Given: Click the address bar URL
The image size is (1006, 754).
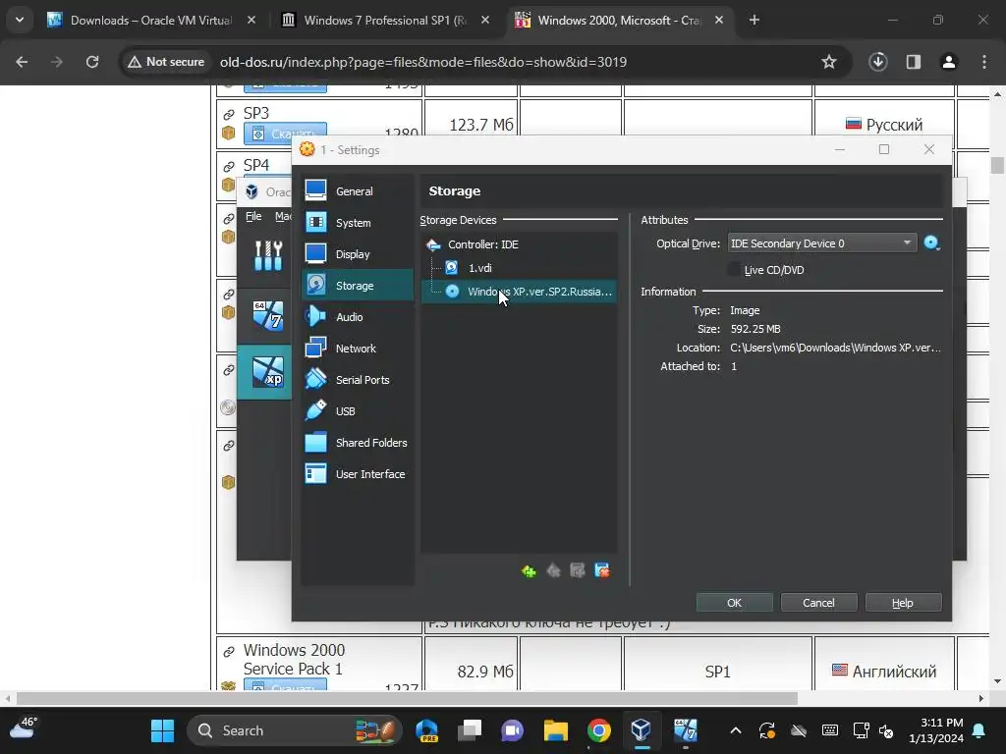Looking at the screenshot, I should [x=422, y=62].
